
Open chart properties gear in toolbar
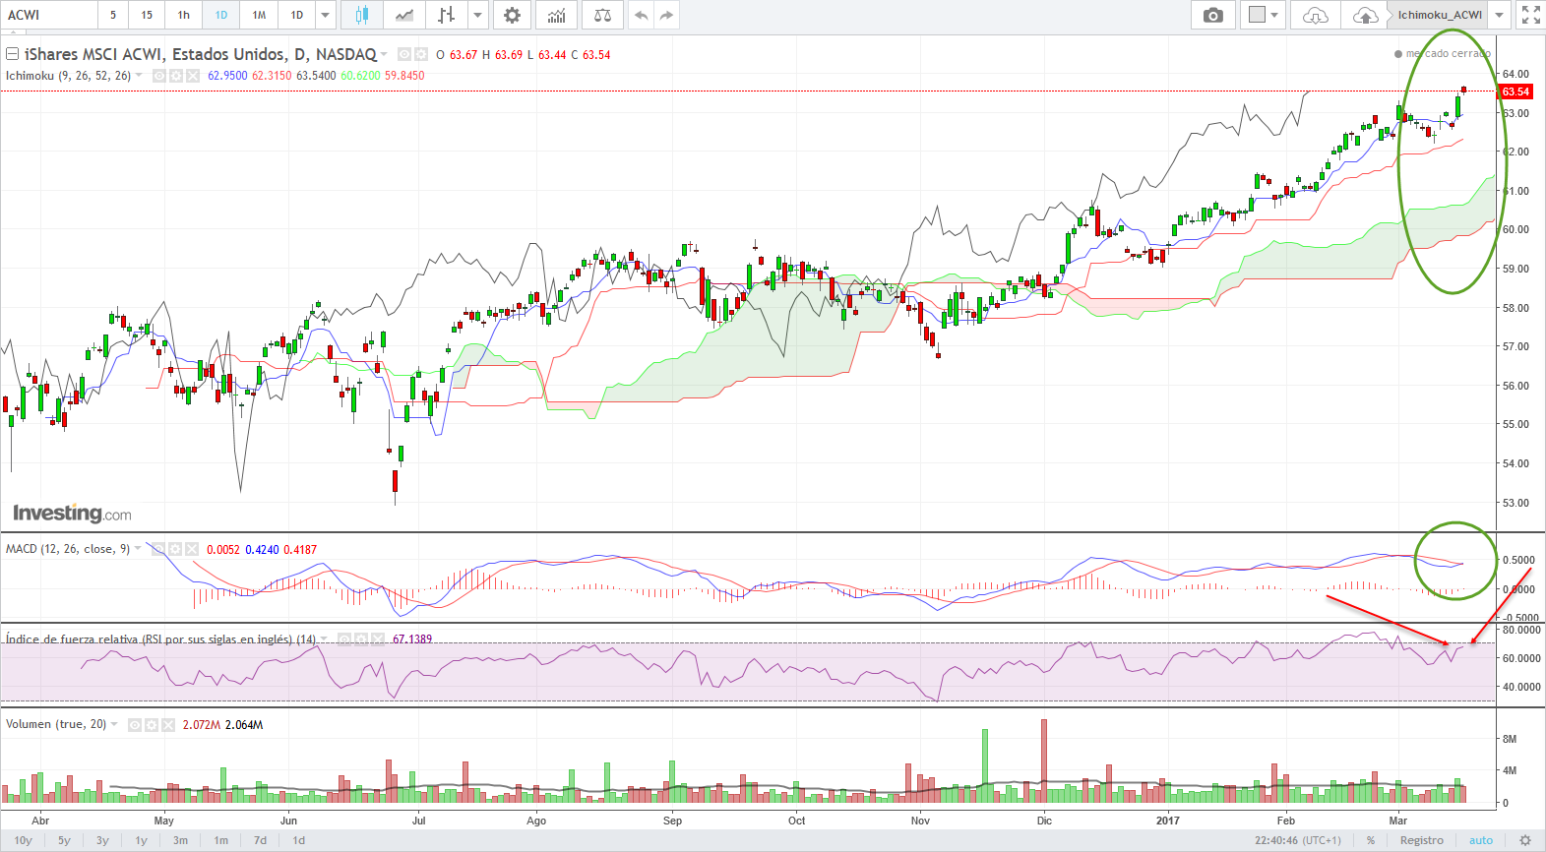(512, 15)
